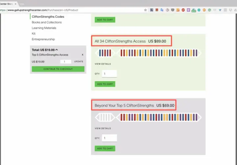Click the cart quantity field
The image size is (237, 165).
[66, 61]
